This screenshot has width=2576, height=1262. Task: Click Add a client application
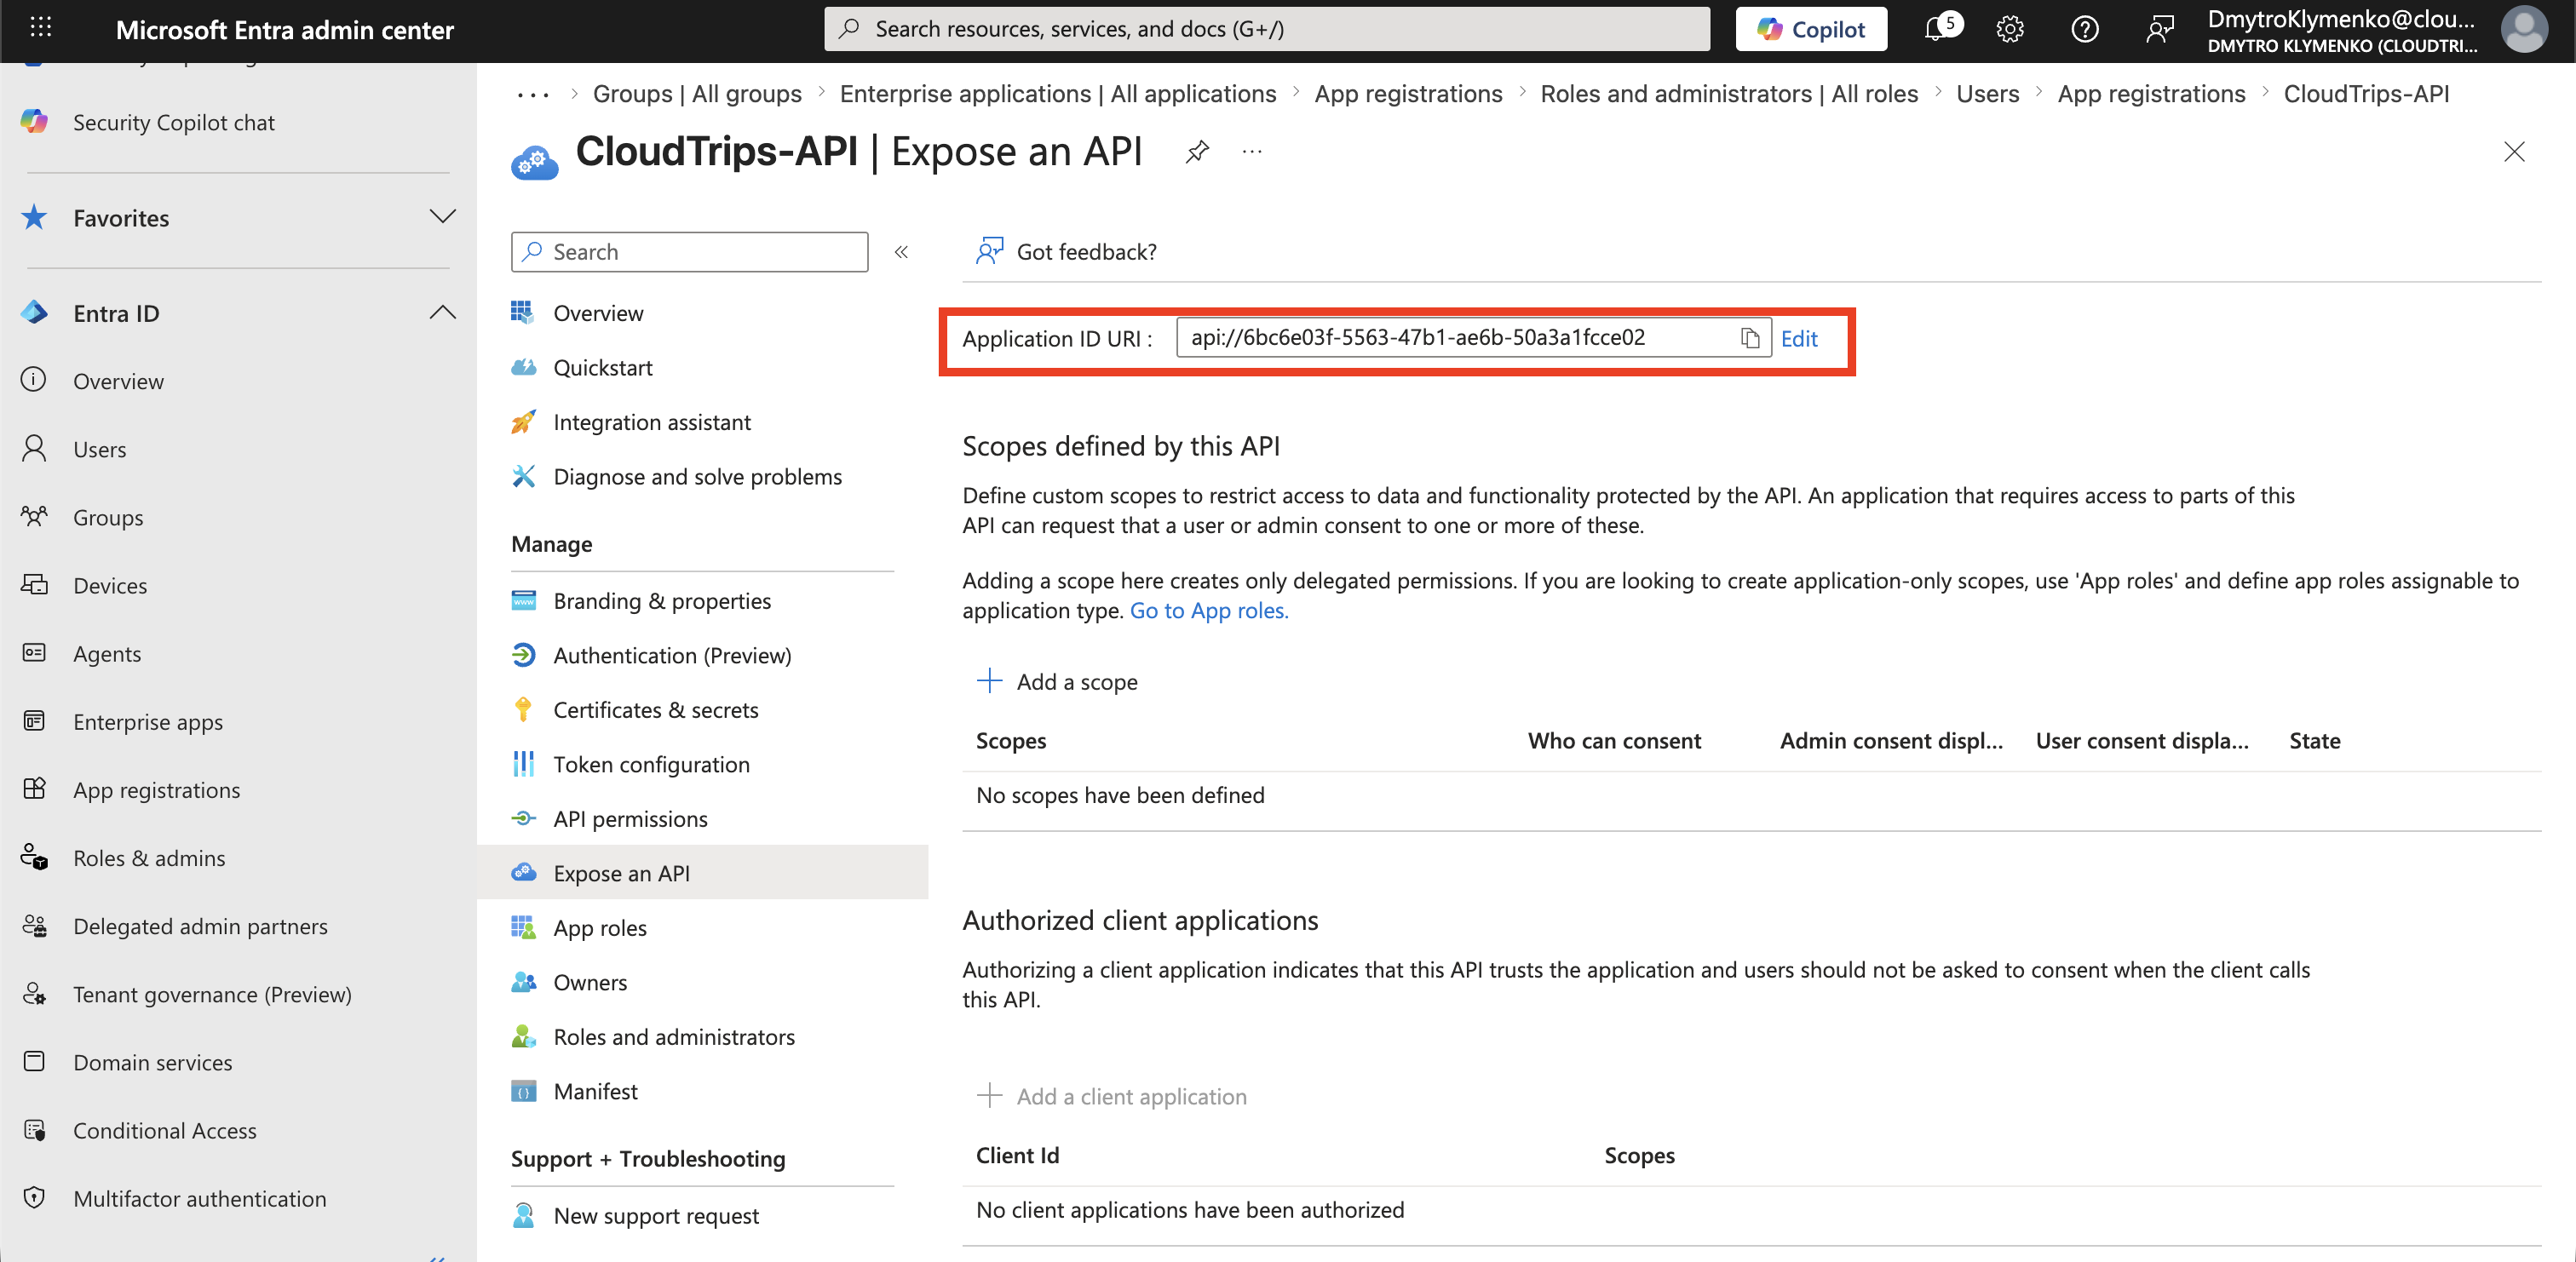tap(1111, 1096)
